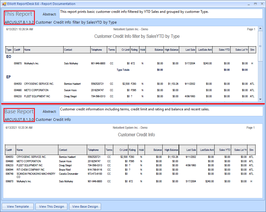Click CRYOGENIC SERVICE INC. row in Base Report
Screen dimensions: 266x212
pyautogui.click(x=31, y=157)
